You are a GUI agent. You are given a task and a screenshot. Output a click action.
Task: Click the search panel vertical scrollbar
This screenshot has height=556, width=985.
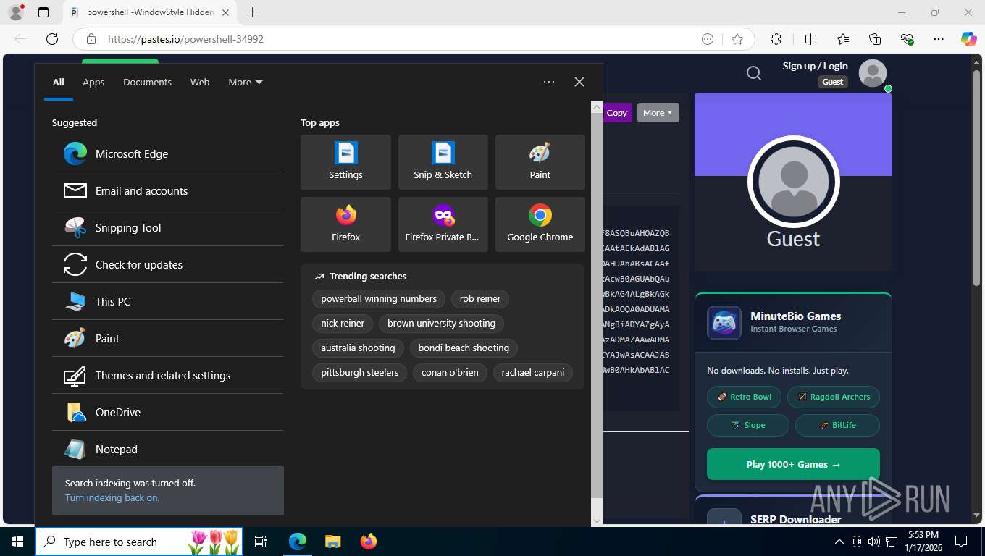(597, 304)
